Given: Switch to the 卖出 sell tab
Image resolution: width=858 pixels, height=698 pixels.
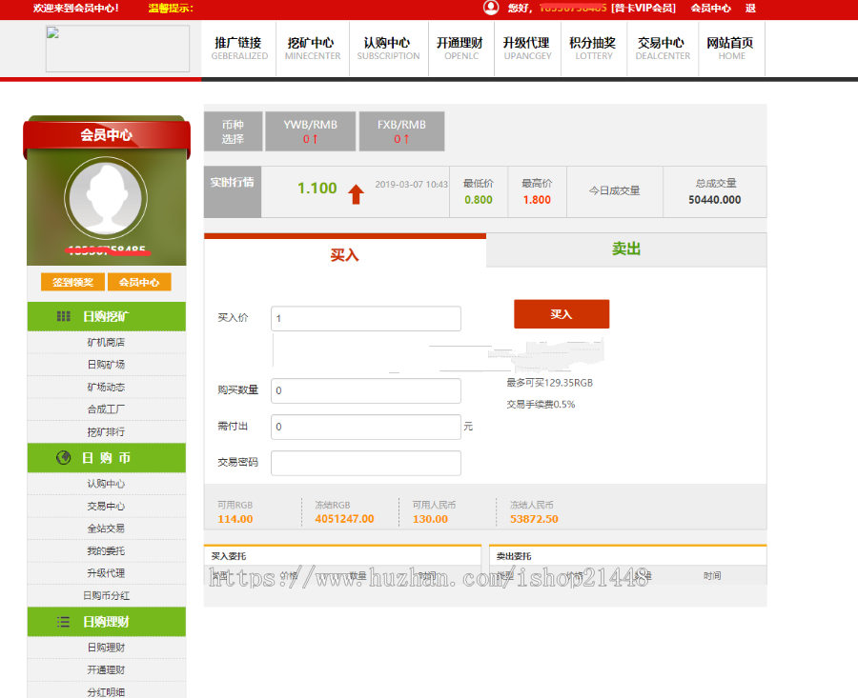Looking at the screenshot, I should [x=625, y=250].
